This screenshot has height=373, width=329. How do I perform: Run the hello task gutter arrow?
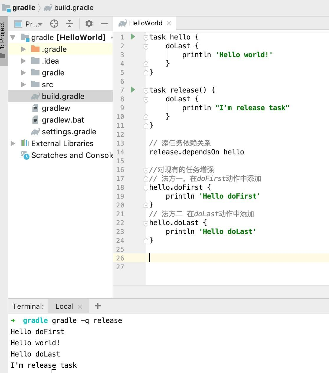(133, 37)
